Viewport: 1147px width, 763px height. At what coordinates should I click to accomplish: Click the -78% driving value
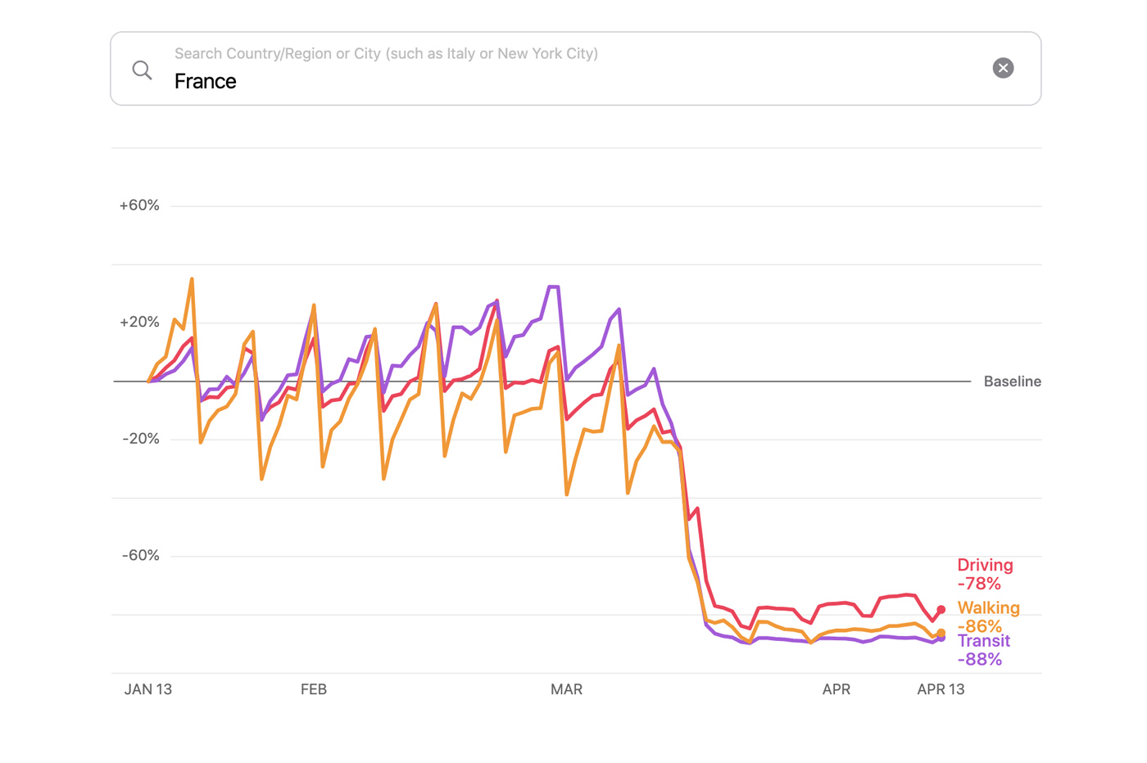coord(979,584)
